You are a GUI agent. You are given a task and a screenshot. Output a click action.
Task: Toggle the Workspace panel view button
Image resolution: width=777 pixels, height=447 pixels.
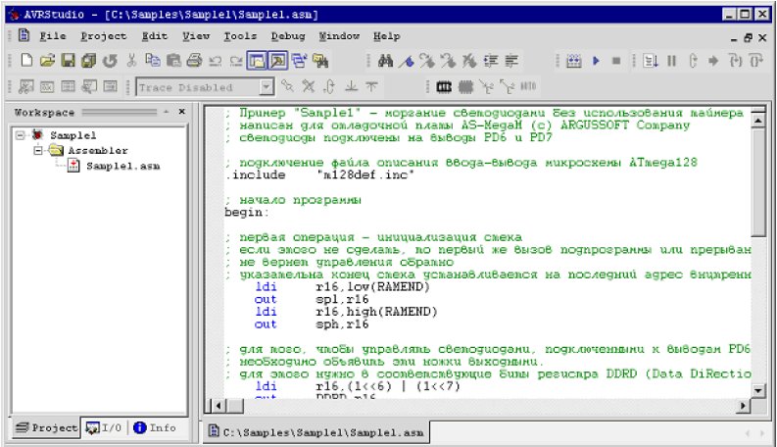257,61
